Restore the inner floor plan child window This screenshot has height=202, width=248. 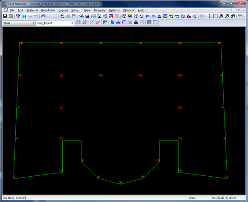click(239, 10)
